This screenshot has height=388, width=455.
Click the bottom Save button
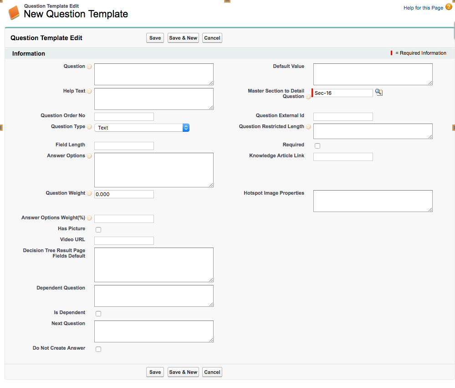pyautogui.click(x=155, y=372)
